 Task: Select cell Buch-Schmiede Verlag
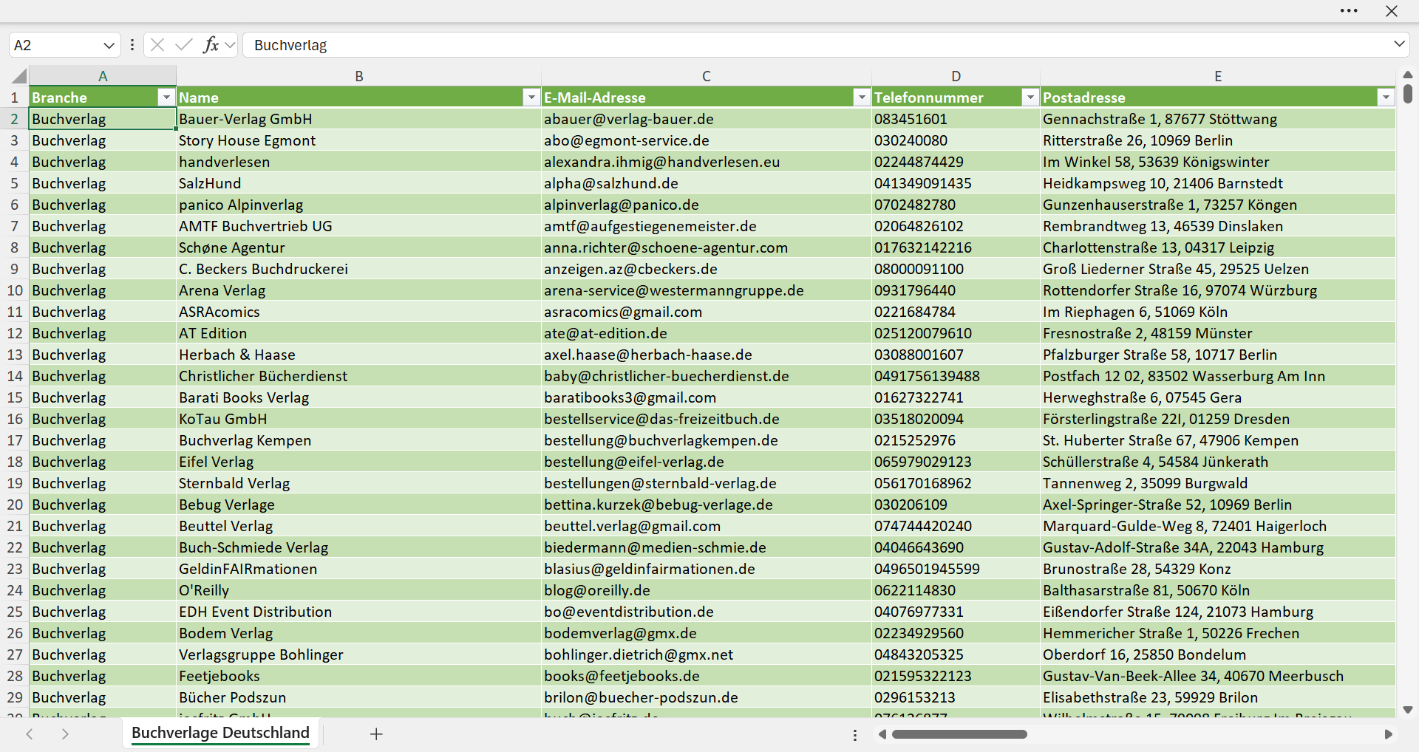358,547
